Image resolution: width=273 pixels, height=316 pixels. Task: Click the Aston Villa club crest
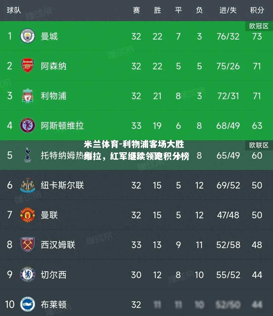coord(27,125)
